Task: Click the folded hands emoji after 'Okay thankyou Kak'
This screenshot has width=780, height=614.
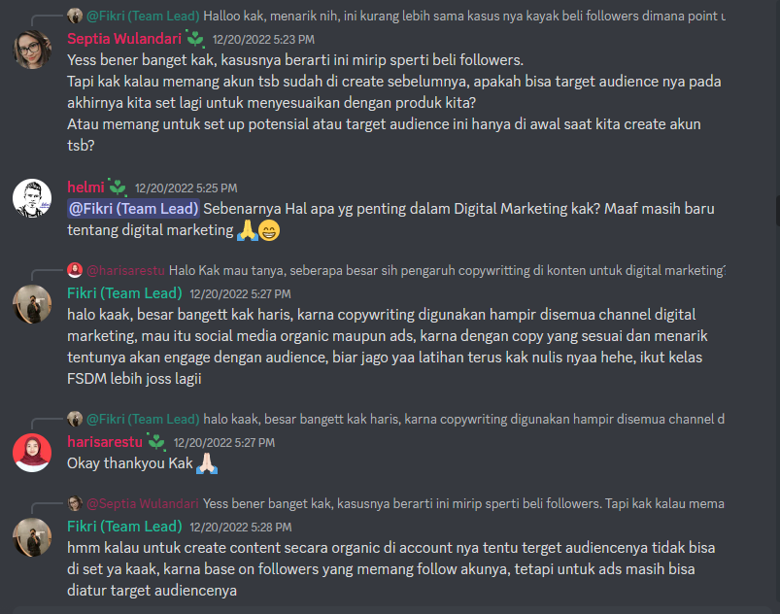Action: (x=207, y=463)
